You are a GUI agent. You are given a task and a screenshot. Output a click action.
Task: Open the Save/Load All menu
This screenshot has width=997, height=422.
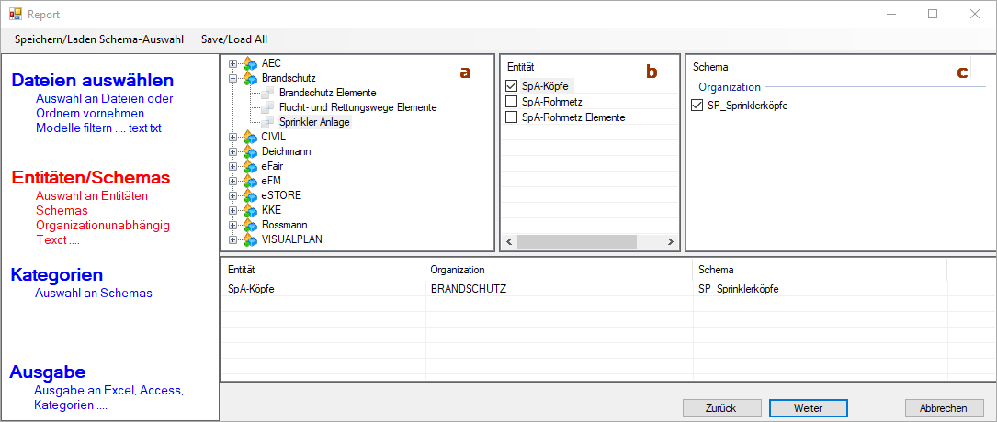(234, 39)
